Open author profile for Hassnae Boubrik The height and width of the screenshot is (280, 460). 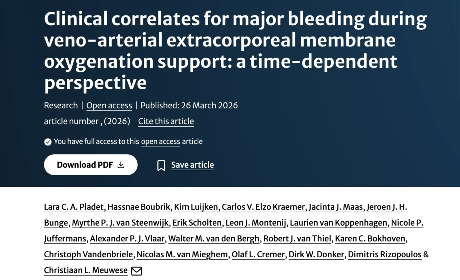[138, 207]
